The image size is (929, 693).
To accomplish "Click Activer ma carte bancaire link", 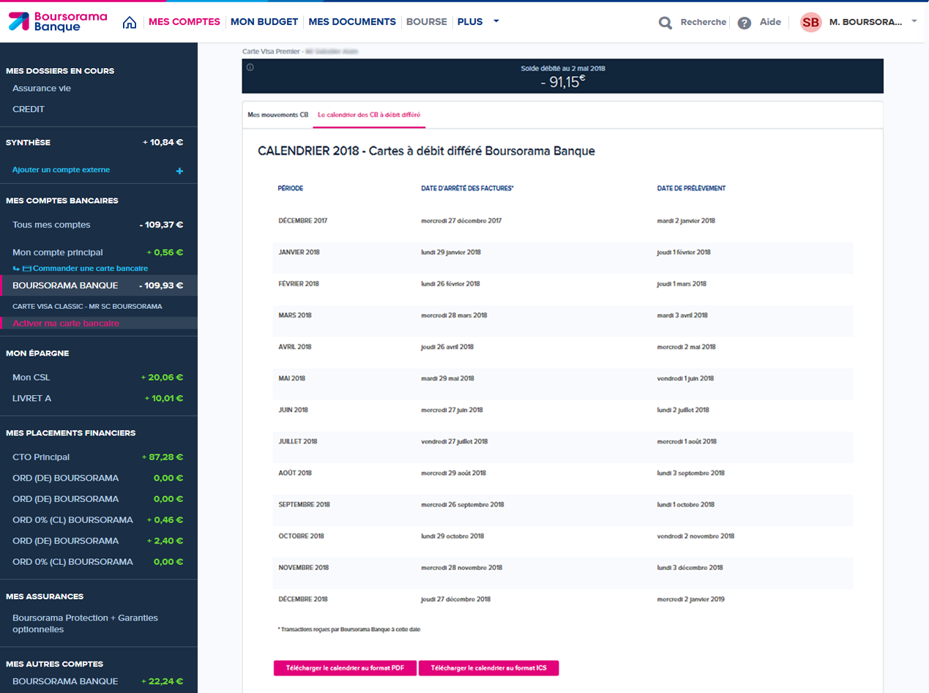I will pyautogui.click(x=66, y=323).
